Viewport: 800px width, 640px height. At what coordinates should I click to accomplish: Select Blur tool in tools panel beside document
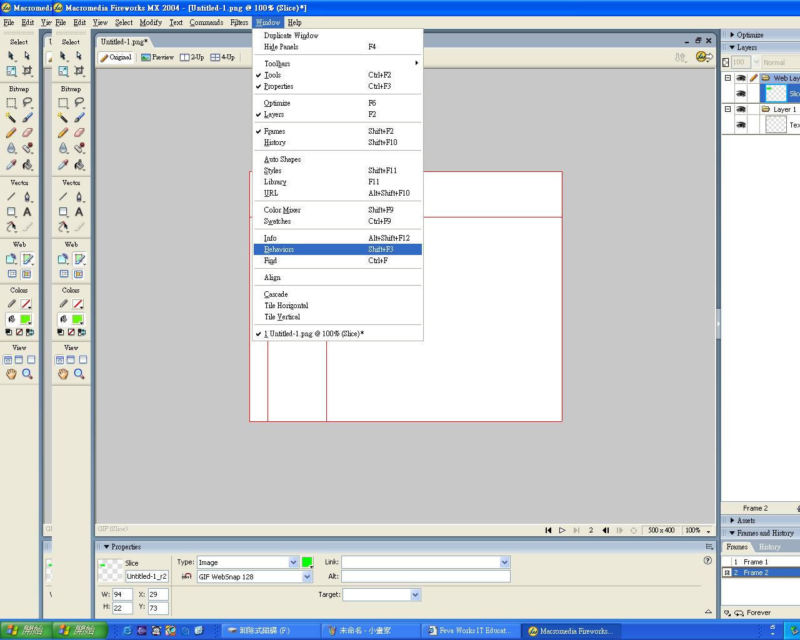tap(63, 148)
